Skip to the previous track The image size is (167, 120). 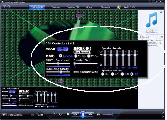[x=75, y=114]
